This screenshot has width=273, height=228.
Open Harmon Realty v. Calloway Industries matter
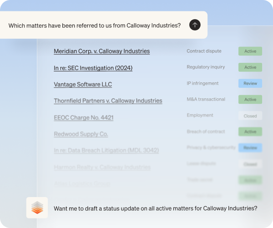(x=102, y=167)
